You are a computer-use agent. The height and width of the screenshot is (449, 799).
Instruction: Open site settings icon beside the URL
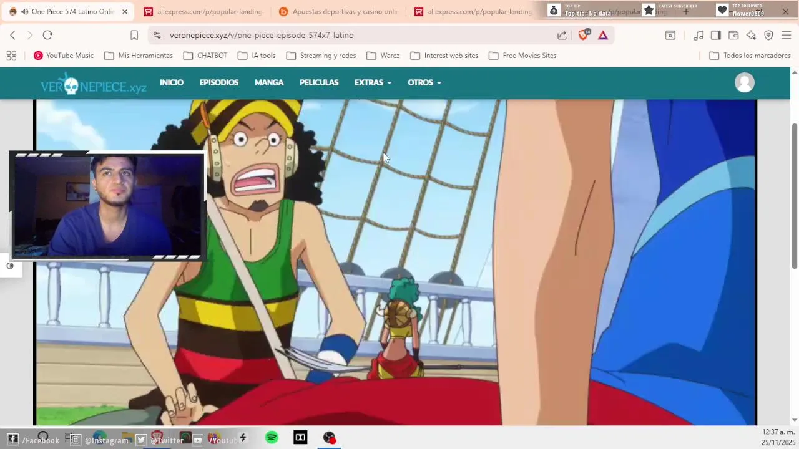pyautogui.click(x=157, y=36)
